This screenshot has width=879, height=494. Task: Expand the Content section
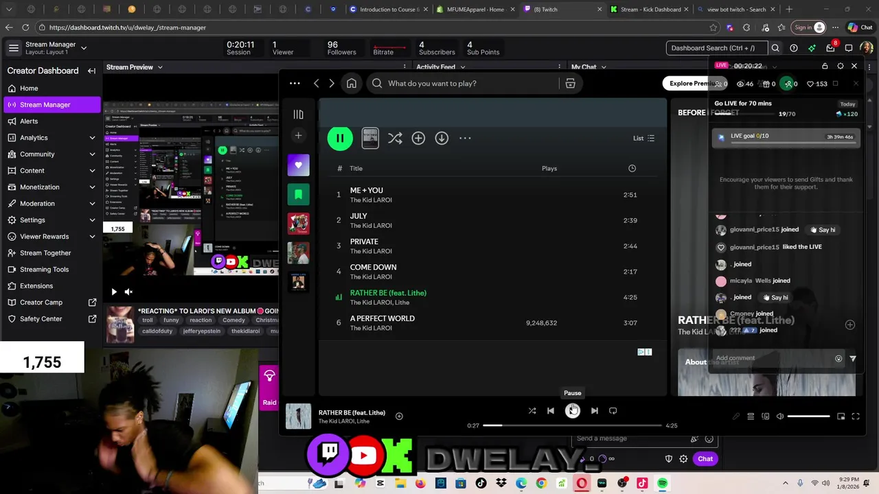pyautogui.click(x=52, y=171)
